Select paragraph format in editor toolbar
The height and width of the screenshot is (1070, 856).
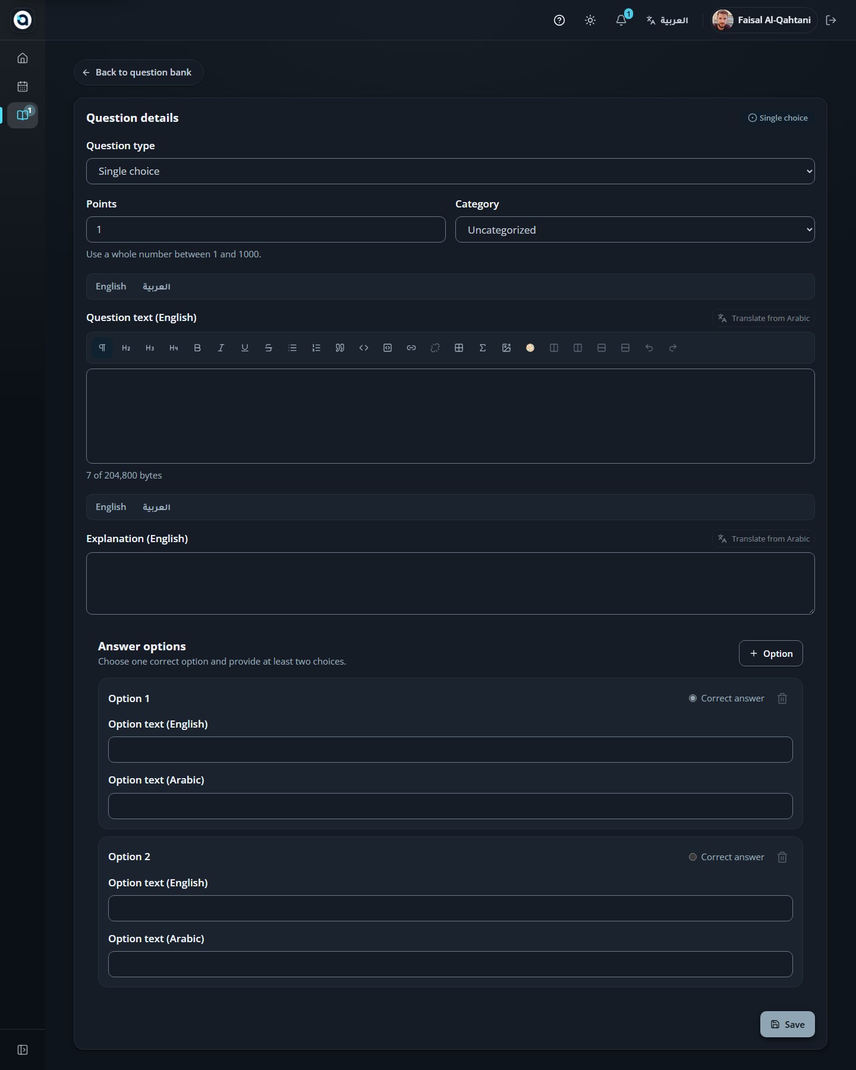click(x=102, y=348)
